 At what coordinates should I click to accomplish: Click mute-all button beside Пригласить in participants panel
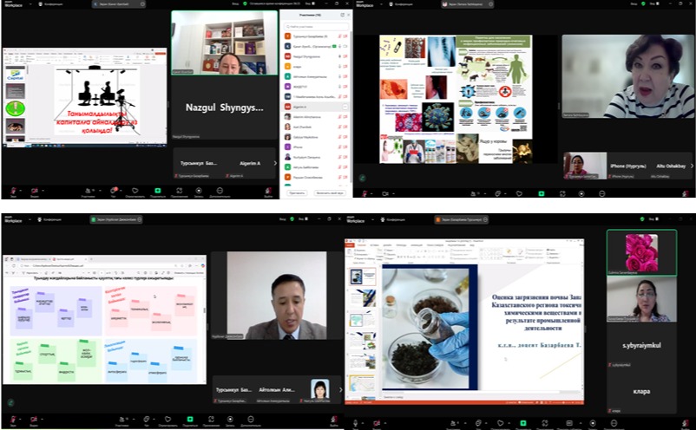tap(329, 192)
